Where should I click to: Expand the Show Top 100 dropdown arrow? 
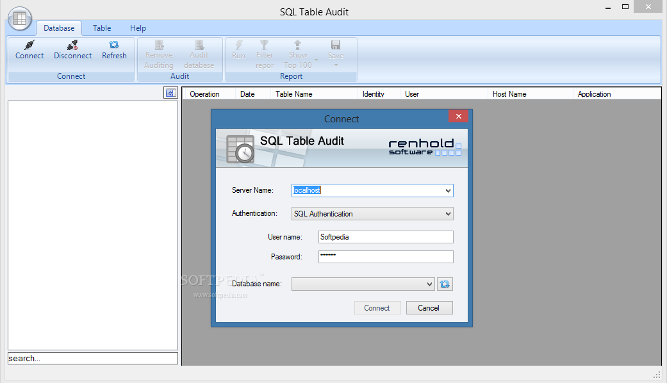[316, 60]
